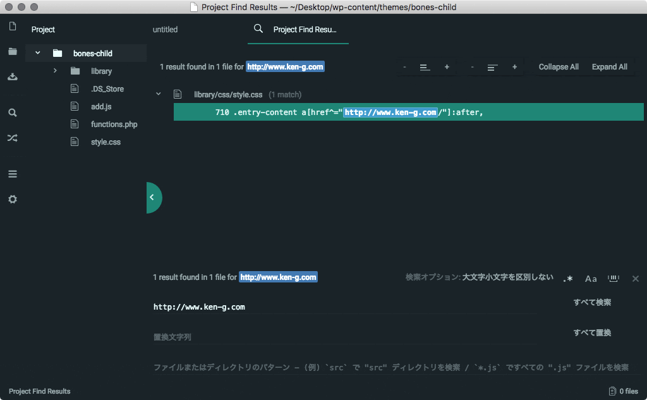The width and height of the screenshot is (647, 400).
Task: Collapse the style.css search result entry
Action: [158, 93]
